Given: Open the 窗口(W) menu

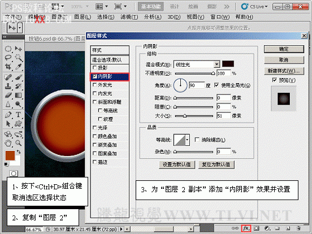Looking at the screenshot, I should click(220, 17).
